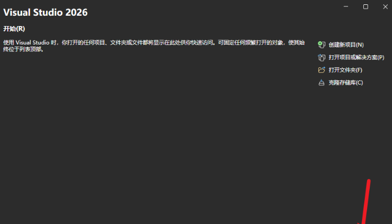This screenshot has height=224, width=392.
Task: Click the create new project icon
Action: pos(322,45)
